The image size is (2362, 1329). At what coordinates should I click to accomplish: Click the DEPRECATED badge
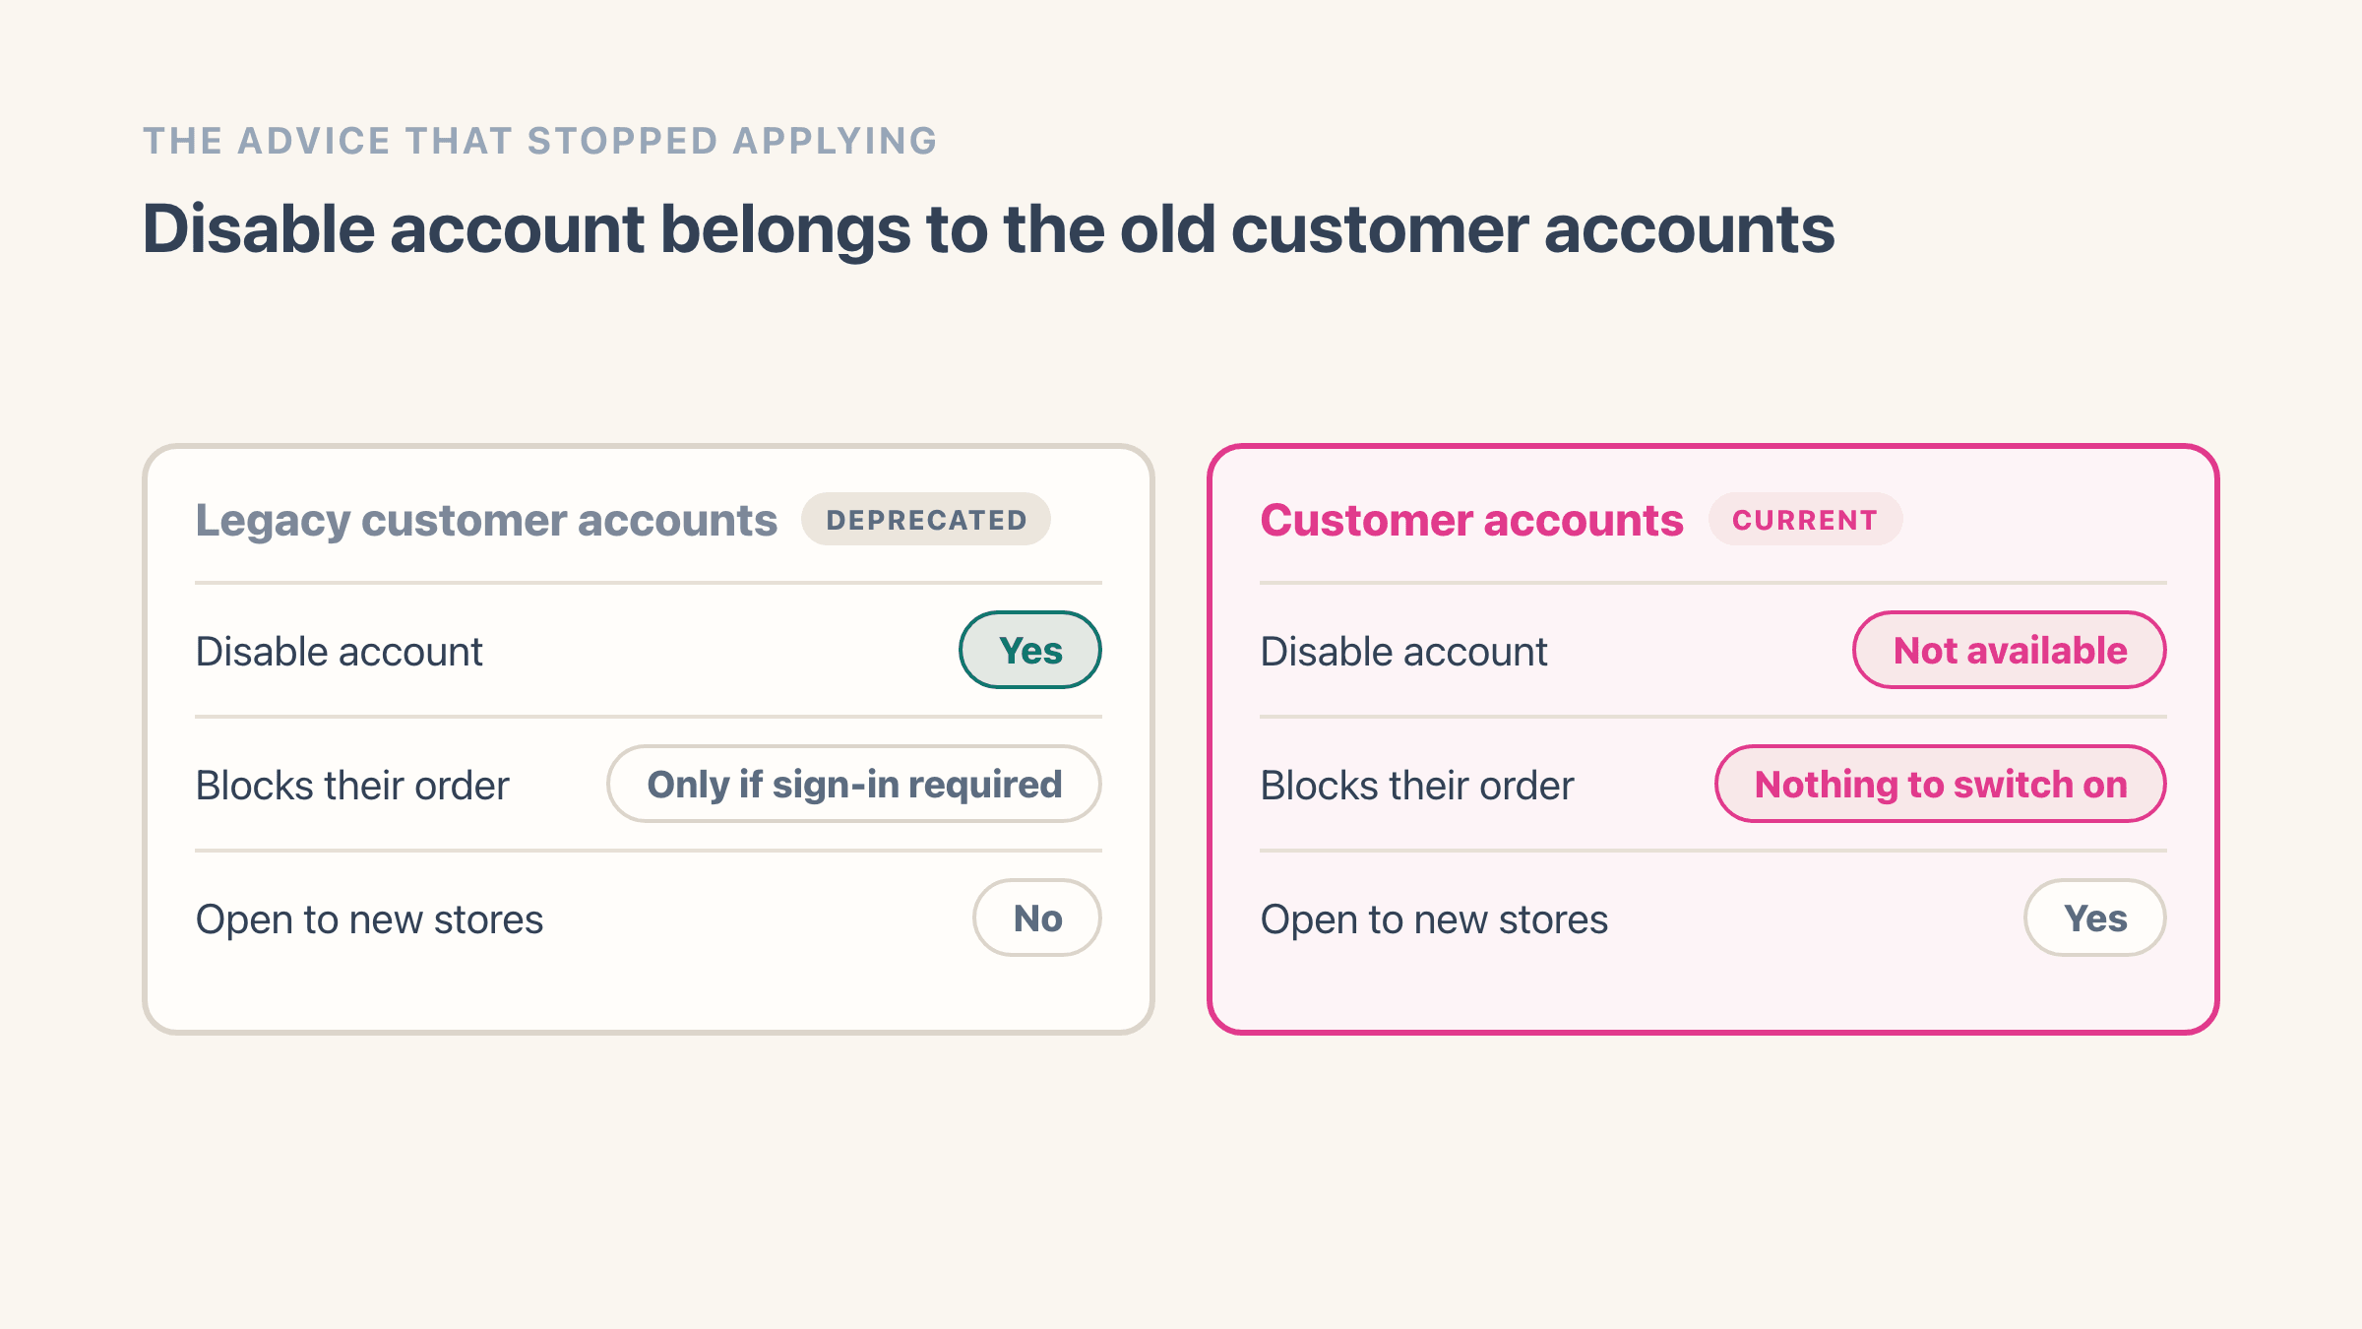(926, 519)
